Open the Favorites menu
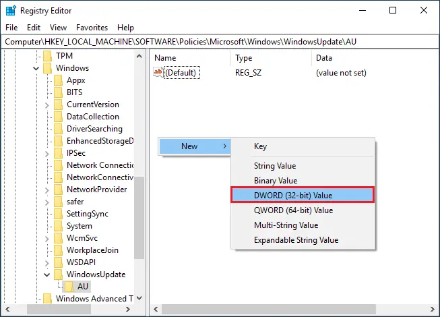Viewport: 440px width, 317px height. 92,28
